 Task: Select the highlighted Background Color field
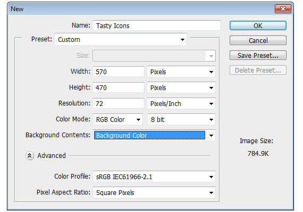pos(149,135)
